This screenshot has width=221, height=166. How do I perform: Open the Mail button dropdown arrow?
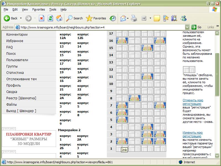(x=128, y=18)
